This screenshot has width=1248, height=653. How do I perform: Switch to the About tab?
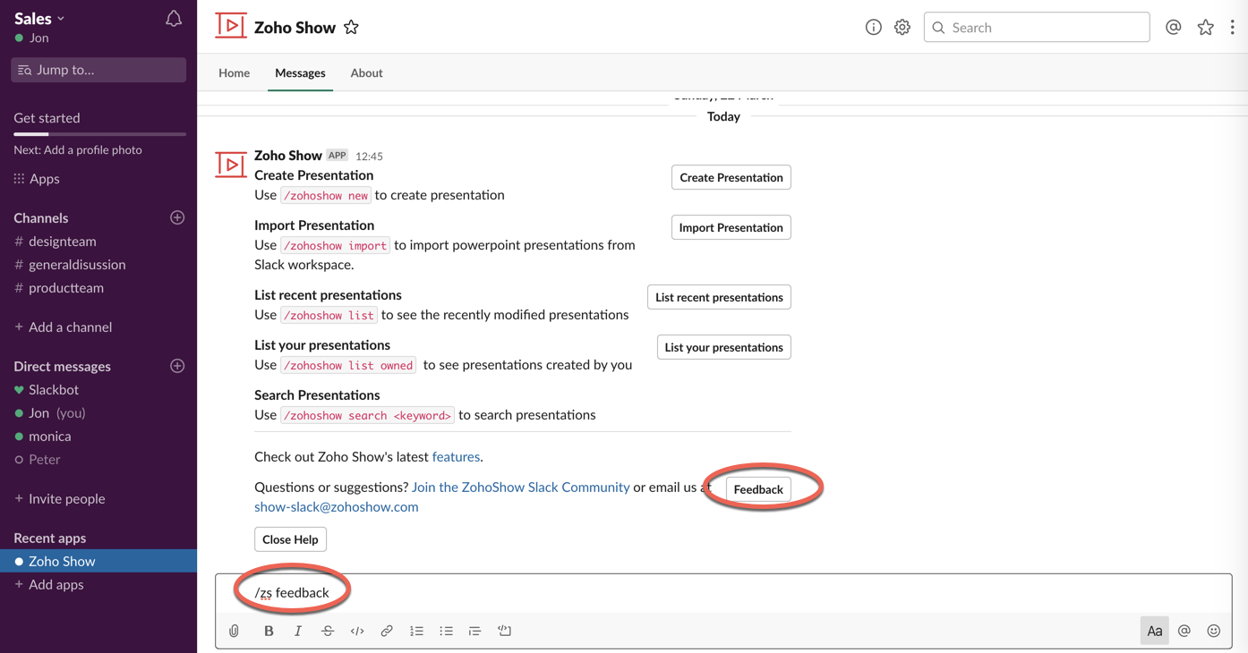pos(366,73)
